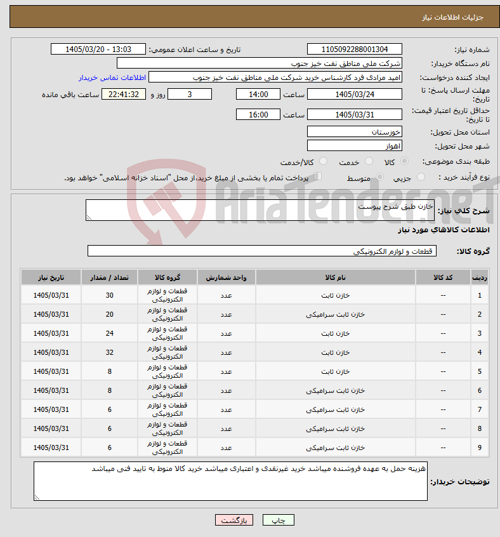Viewport: 500px width, 537px height.
Task: Click the remaining time field 22:41:32
Action: 124,94
